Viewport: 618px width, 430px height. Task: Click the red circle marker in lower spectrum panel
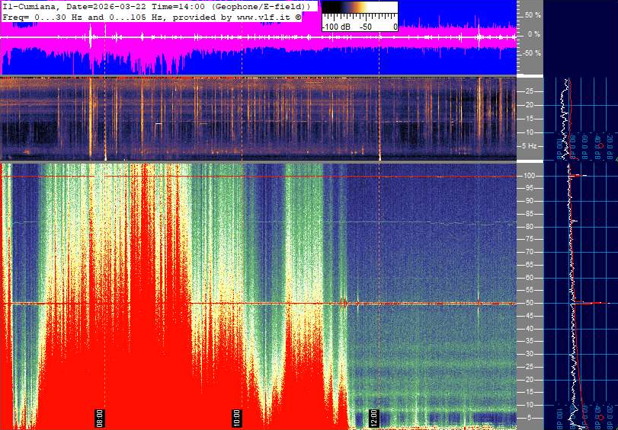tap(600, 418)
